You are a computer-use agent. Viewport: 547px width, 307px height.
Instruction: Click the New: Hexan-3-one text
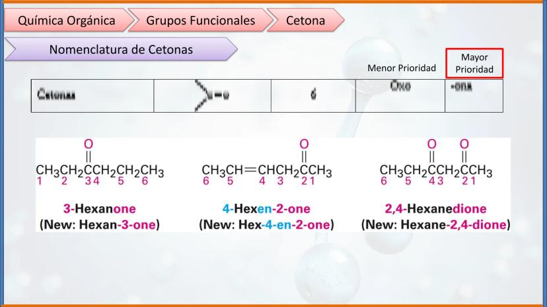(x=100, y=225)
